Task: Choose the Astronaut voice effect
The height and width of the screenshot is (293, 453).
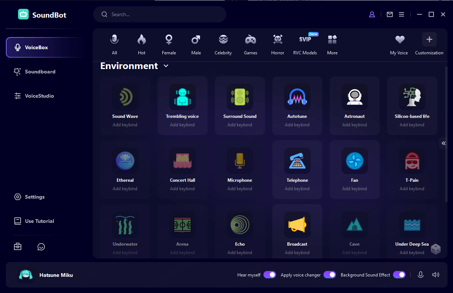Action: tap(354, 97)
